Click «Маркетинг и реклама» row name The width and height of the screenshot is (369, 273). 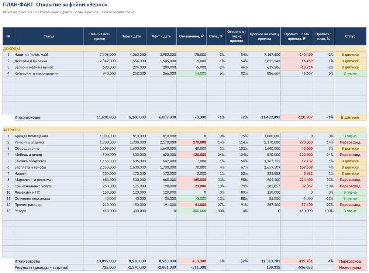click(x=49, y=180)
